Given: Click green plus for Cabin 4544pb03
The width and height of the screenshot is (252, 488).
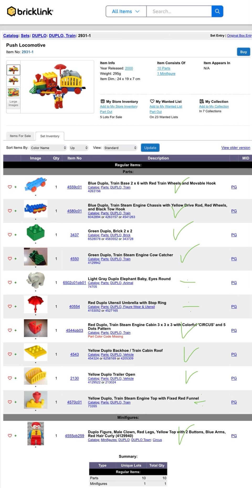Looking at the screenshot, I should click(x=15, y=330).
